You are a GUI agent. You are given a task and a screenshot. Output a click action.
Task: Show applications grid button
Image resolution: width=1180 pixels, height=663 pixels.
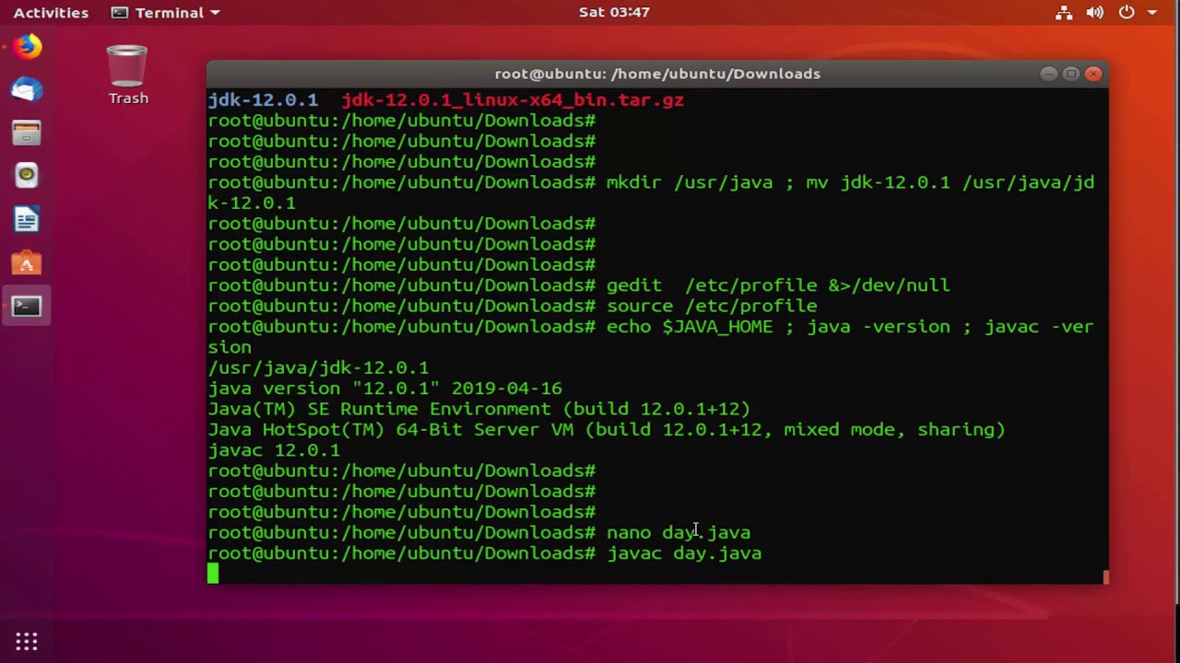[27, 641]
